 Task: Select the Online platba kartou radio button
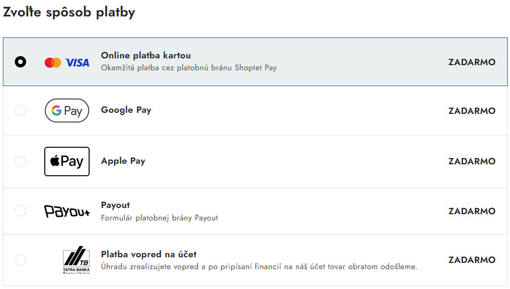[x=20, y=62]
